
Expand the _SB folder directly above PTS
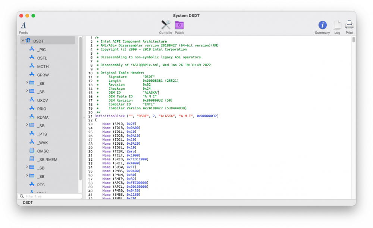27,176
